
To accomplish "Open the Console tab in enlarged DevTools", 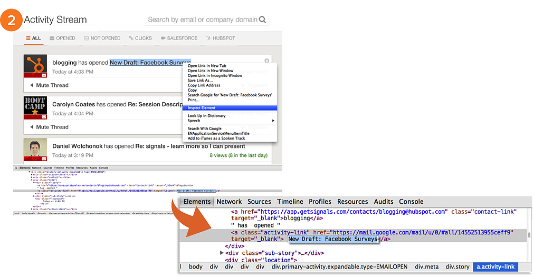I will tap(411, 202).
